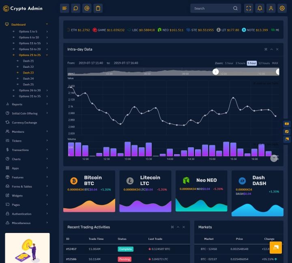Click the Initial Coin Offering pie icon
This screenshot has height=263, width=292.
(x=7, y=113)
